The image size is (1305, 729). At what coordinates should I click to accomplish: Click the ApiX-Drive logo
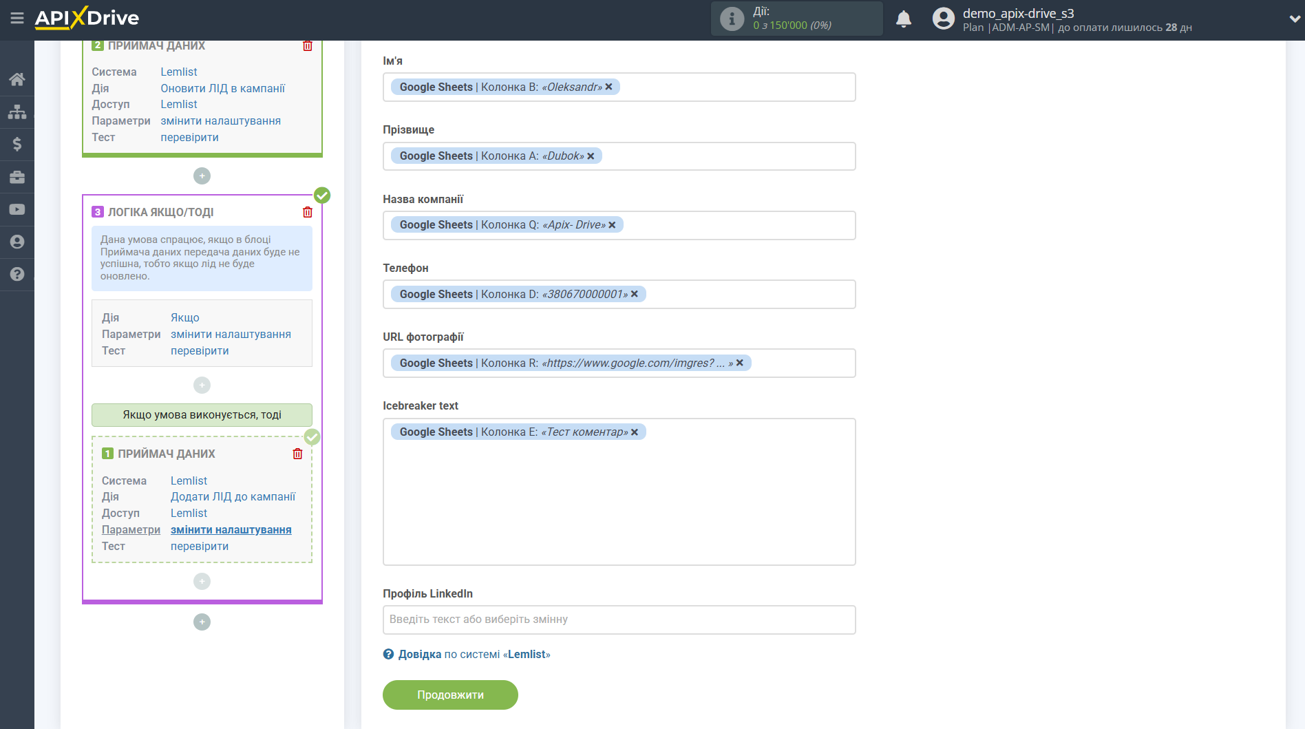pyautogui.click(x=87, y=18)
